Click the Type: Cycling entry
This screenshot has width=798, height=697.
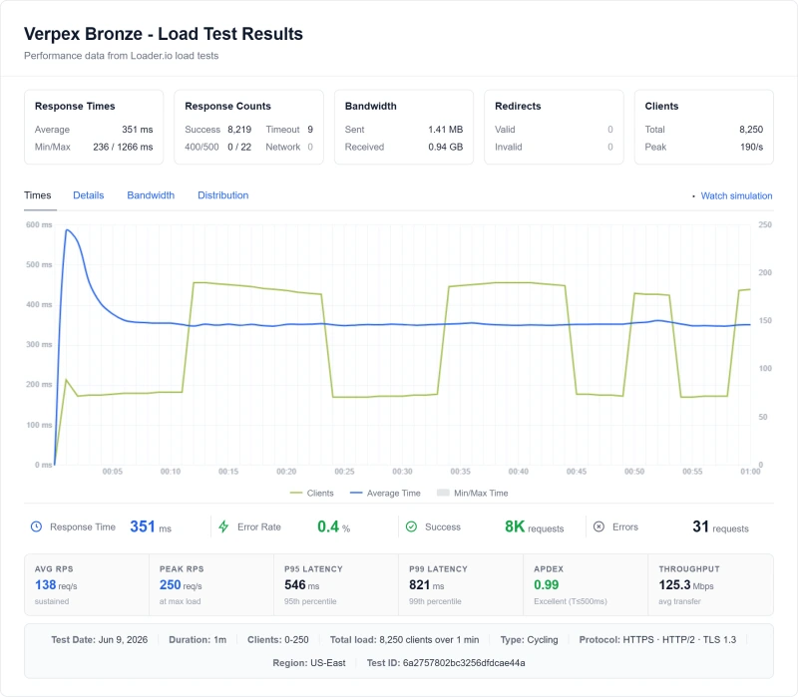click(529, 639)
